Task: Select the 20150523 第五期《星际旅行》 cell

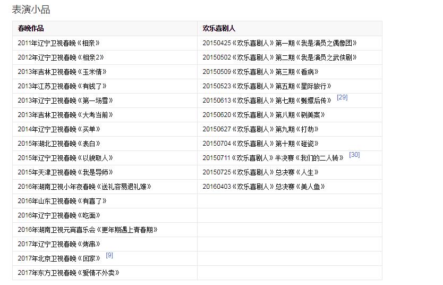Action: (267, 86)
